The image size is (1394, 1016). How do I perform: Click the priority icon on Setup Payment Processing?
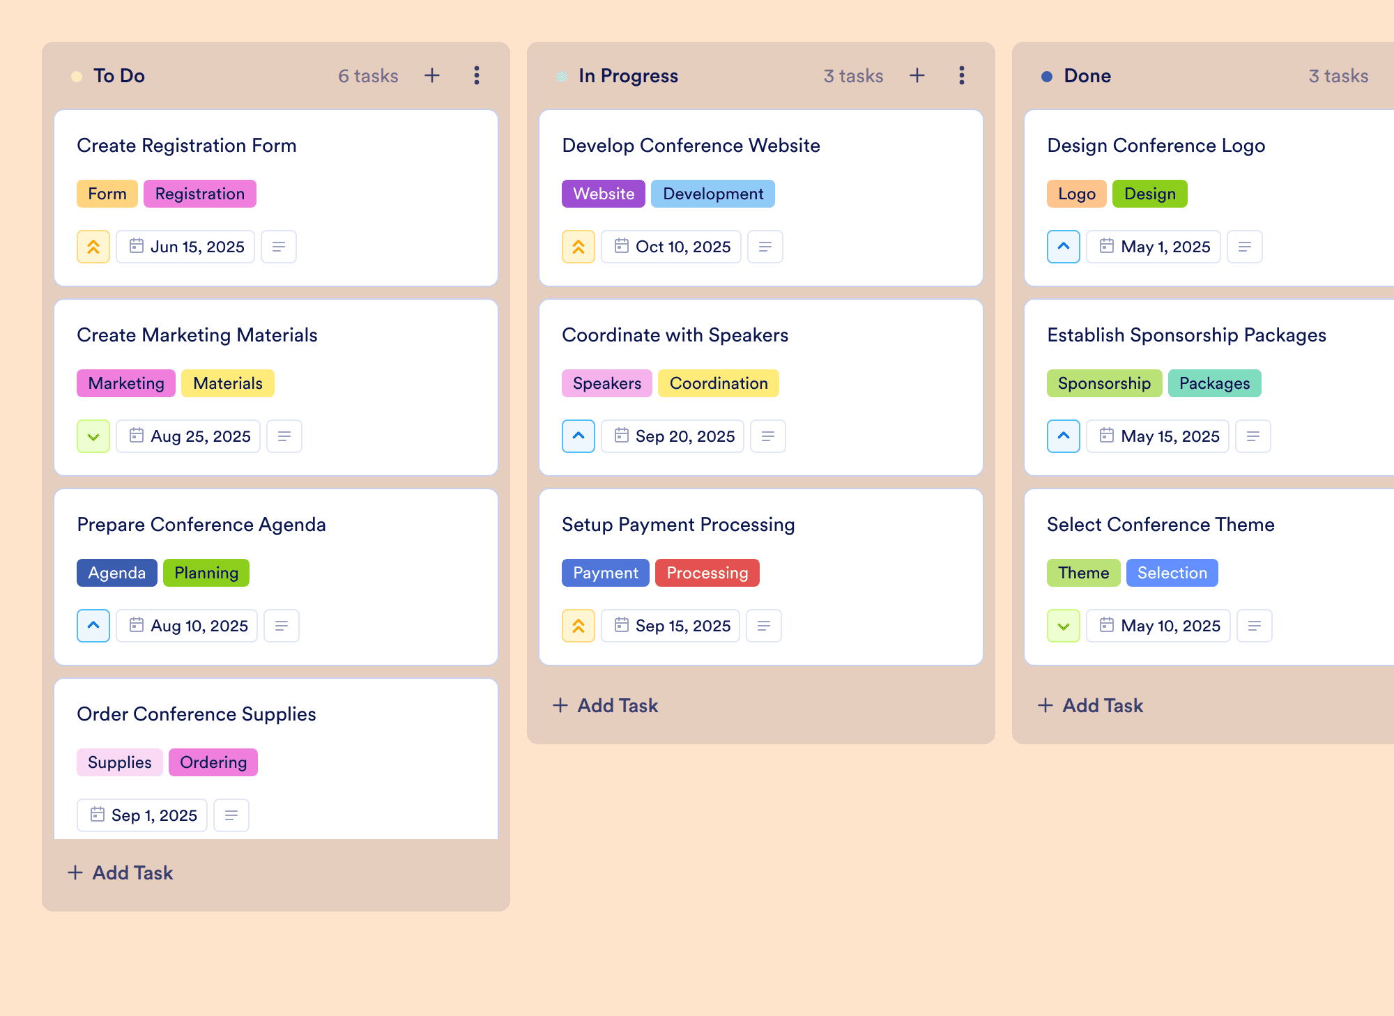click(579, 626)
